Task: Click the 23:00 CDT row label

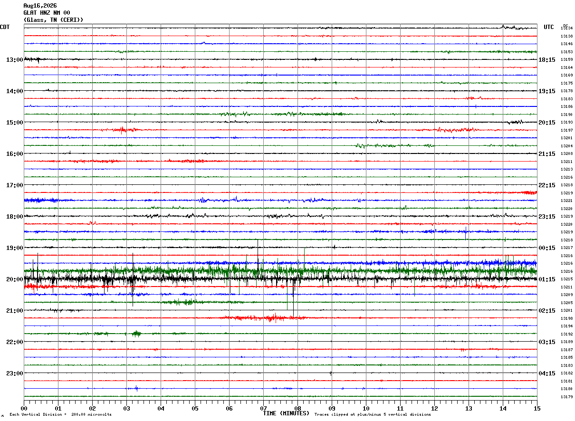Action: (x=14, y=373)
